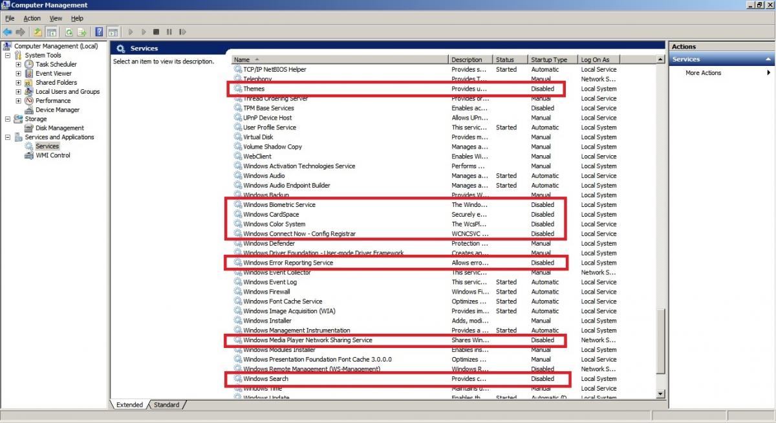Screen dimensions: 776x423
Task: Click the Computer Management title bar icon
Action: click(x=6, y=5)
